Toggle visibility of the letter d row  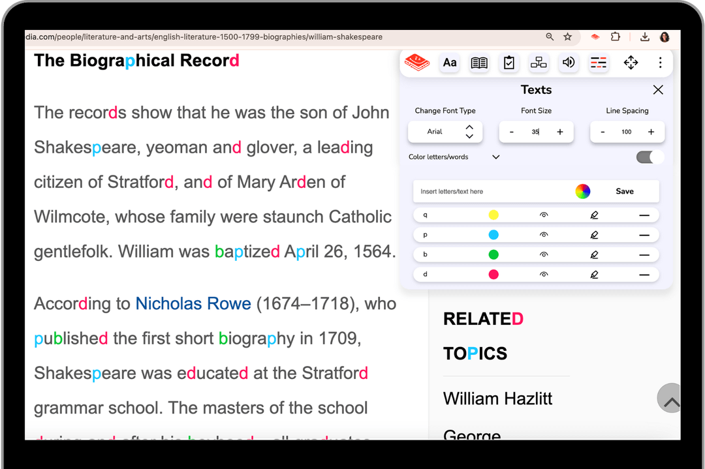[x=544, y=274]
